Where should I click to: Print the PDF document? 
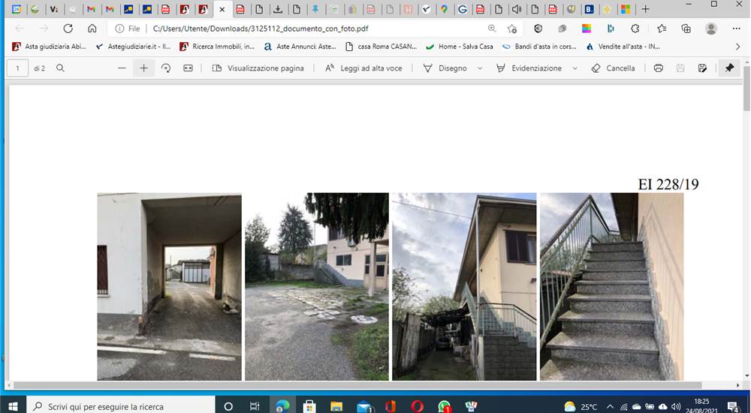[659, 68]
